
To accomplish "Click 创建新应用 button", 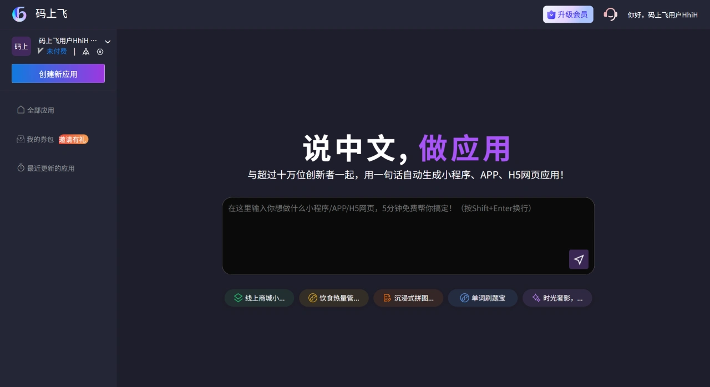I will tap(58, 74).
